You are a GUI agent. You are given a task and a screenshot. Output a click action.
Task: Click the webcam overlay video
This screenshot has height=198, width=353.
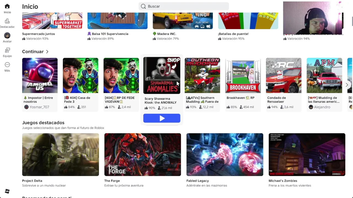tap(313, 18)
